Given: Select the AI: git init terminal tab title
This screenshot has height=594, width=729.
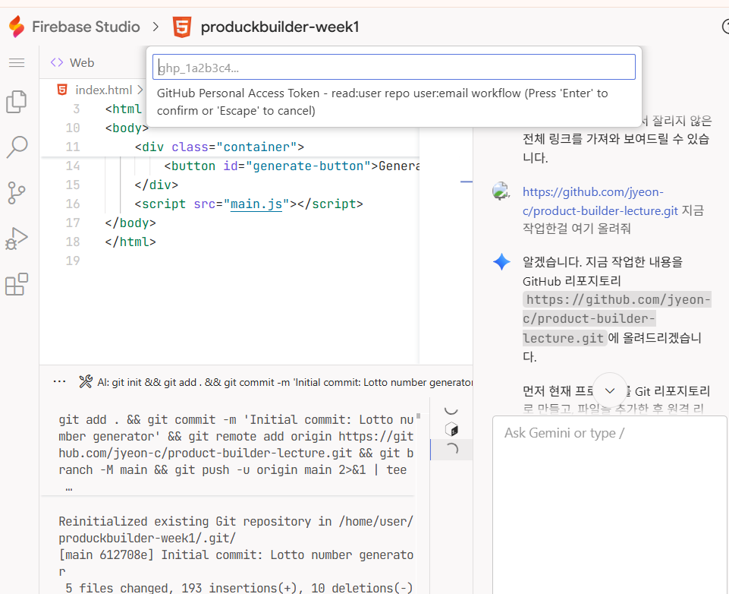Looking at the screenshot, I should pyautogui.click(x=284, y=382).
